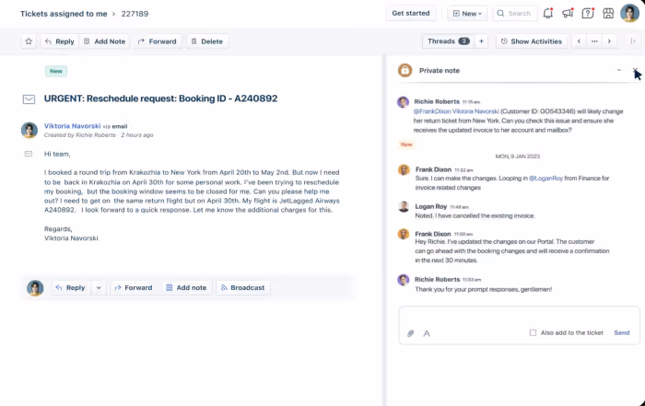
Task: Click Viktoria Navorski's avatar in the ticket
Action: coord(29,130)
